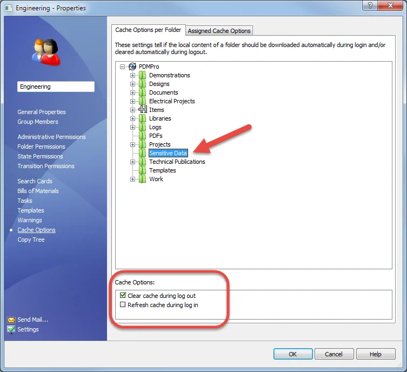The image size is (407, 372).
Task: Click the PDFs folder icon
Action: click(x=142, y=136)
